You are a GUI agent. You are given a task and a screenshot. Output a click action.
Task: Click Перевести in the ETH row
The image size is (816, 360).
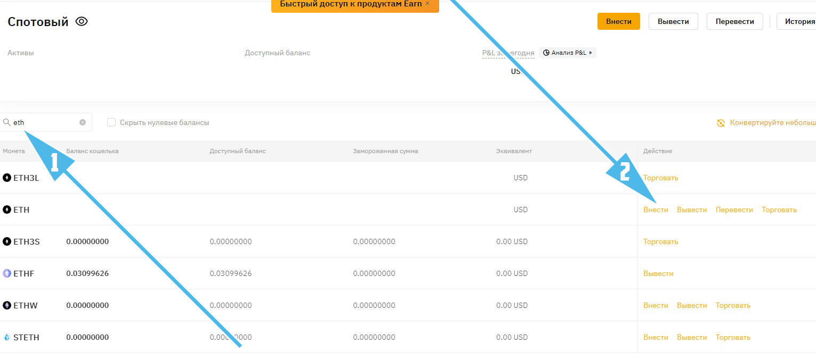[x=734, y=210]
